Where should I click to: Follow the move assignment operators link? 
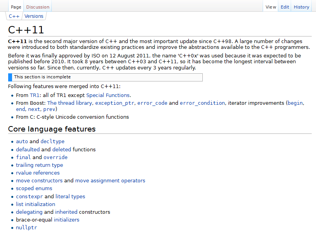point(110,180)
